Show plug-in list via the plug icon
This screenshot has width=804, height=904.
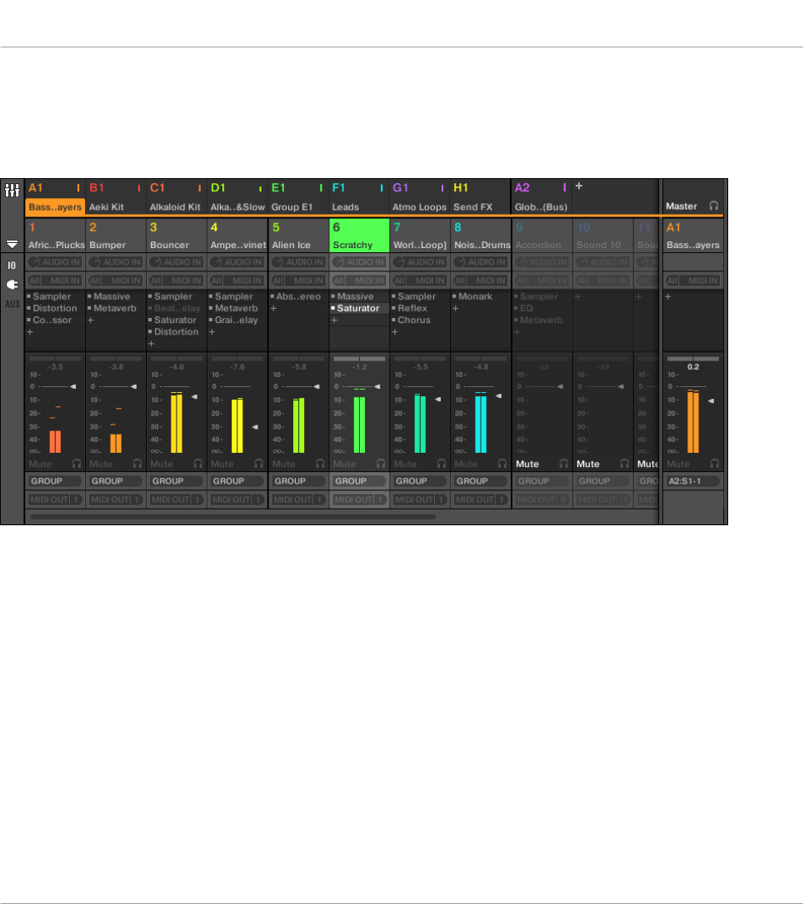[12, 285]
